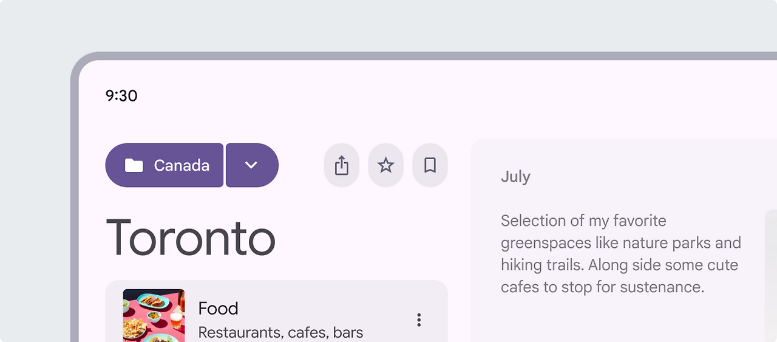Image resolution: width=777 pixels, height=342 pixels.
Task: Open the Food photo thumbnail
Action: (154, 315)
